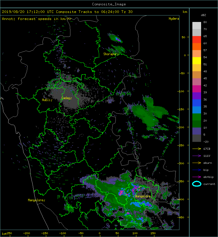The image size is (218, 237).
Task: Pick the purple 36 dBZ color swatch
Action: click(x=197, y=96)
